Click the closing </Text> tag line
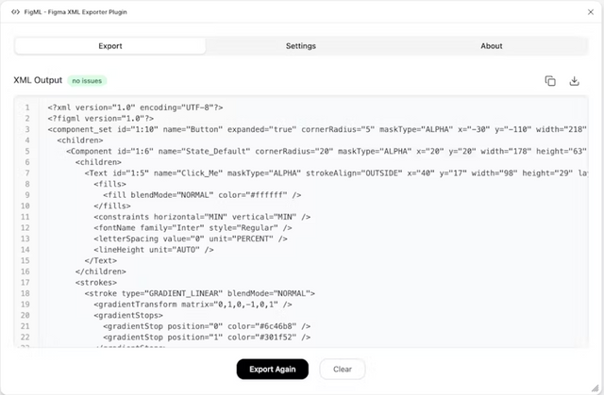Image resolution: width=604 pixels, height=395 pixels. (101, 260)
